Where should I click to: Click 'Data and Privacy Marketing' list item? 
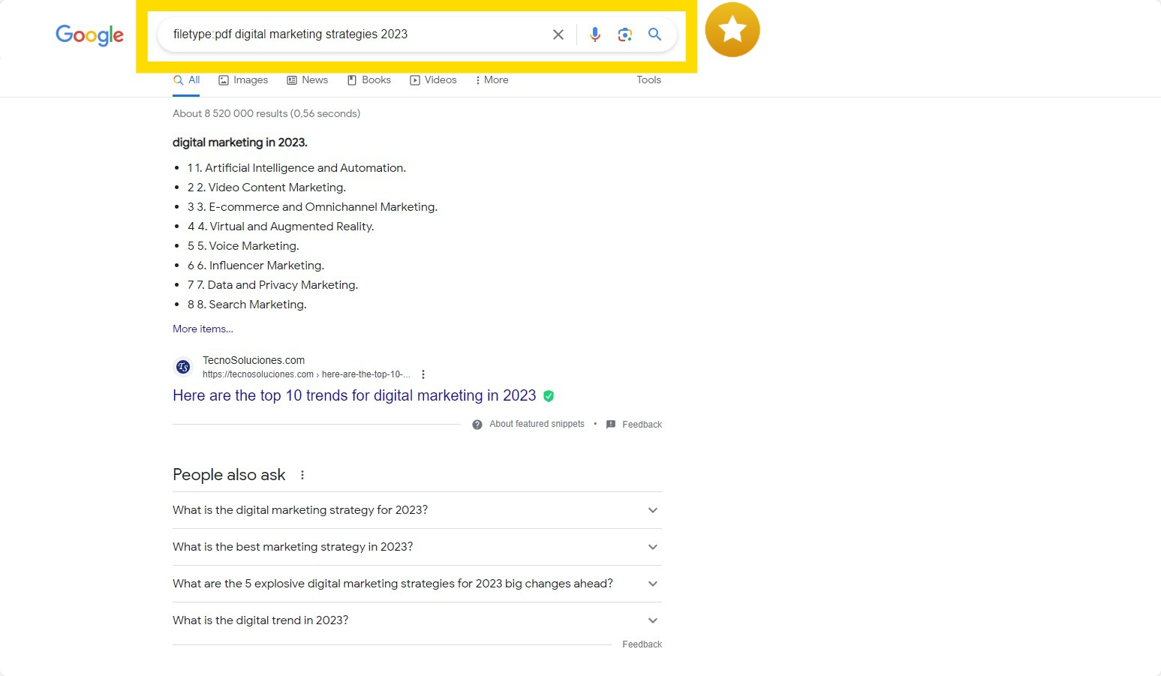(x=272, y=285)
